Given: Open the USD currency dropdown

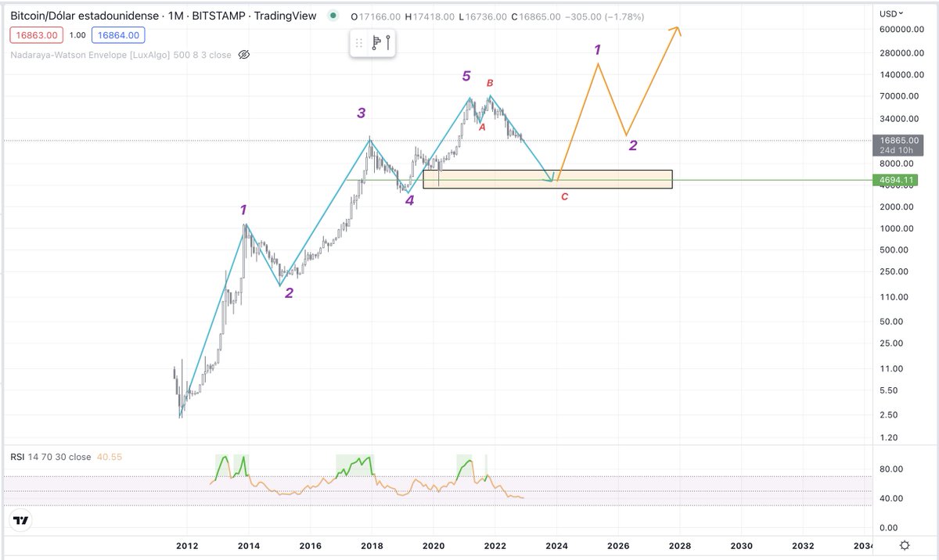Looking at the screenshot, I should point(891,13).
